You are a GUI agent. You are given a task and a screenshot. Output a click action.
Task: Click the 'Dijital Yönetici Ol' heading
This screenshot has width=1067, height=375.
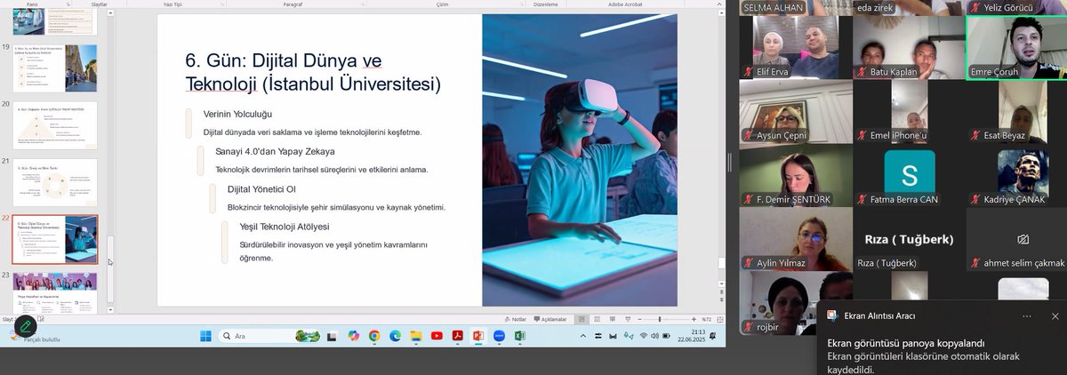pos(261,188)
